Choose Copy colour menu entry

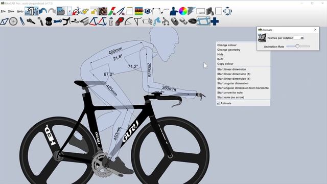(225, 64)
